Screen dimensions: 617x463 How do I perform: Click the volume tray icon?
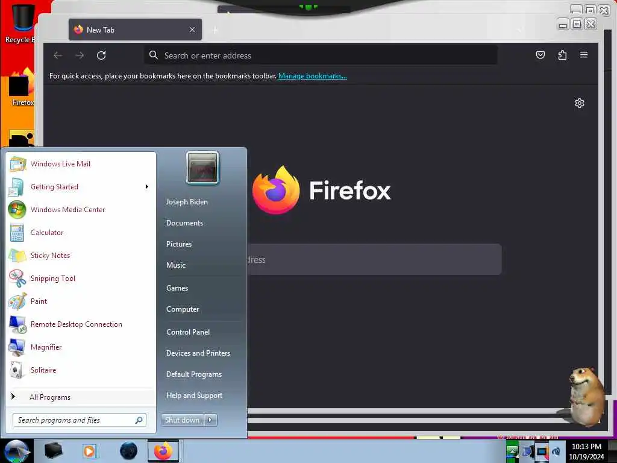coord(556,452)
